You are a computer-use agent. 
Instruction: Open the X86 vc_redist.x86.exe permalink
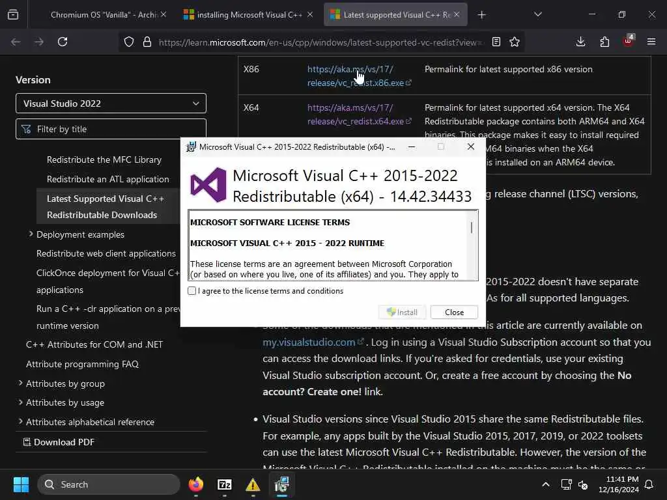click(359, 76)
